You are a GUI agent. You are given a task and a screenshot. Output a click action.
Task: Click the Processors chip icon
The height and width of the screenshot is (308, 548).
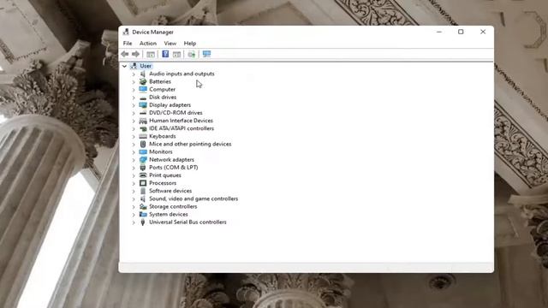[143, 183]
